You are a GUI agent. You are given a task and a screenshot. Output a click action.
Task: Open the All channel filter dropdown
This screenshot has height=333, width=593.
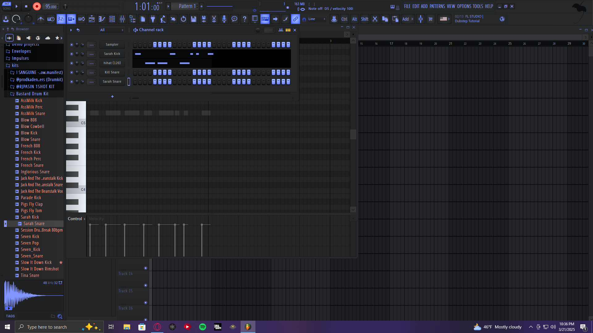click(111, 30)
